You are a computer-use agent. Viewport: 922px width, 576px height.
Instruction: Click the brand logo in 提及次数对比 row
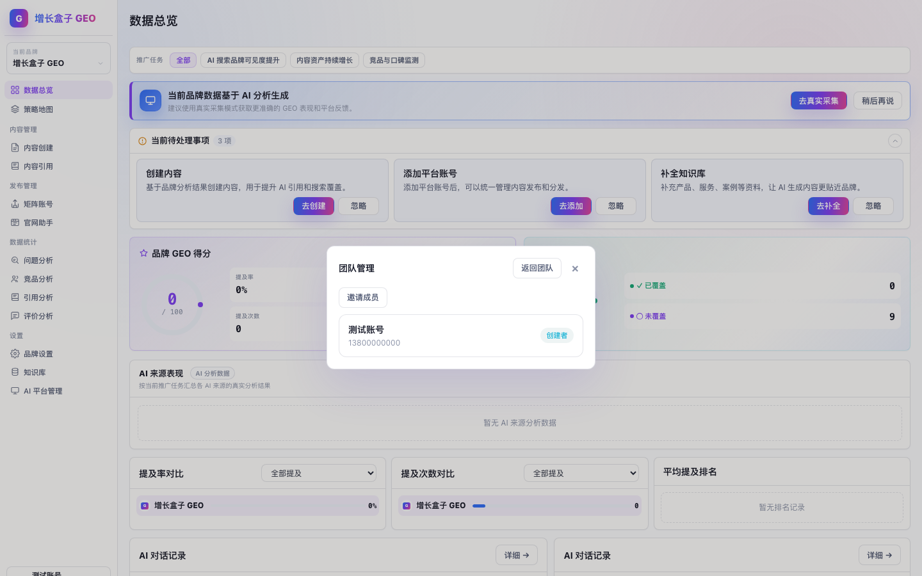click(x=407, y=506)
